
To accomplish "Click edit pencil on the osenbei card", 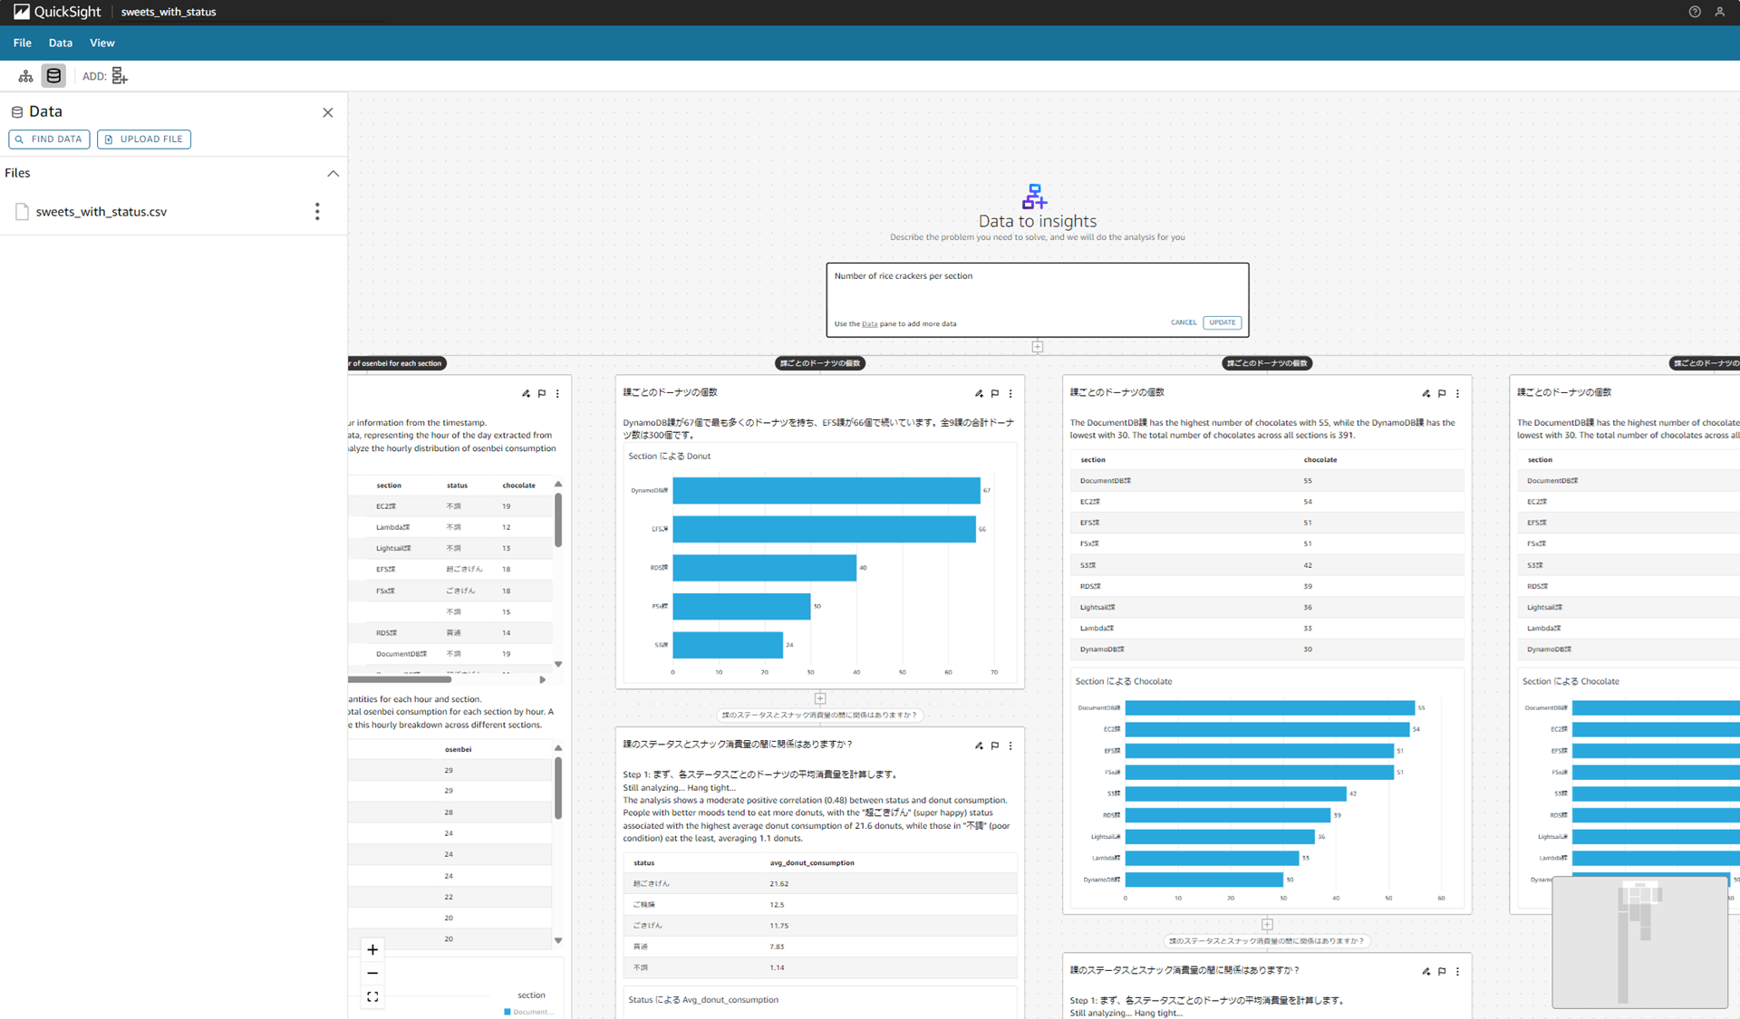I will click(x=526, y=394).
